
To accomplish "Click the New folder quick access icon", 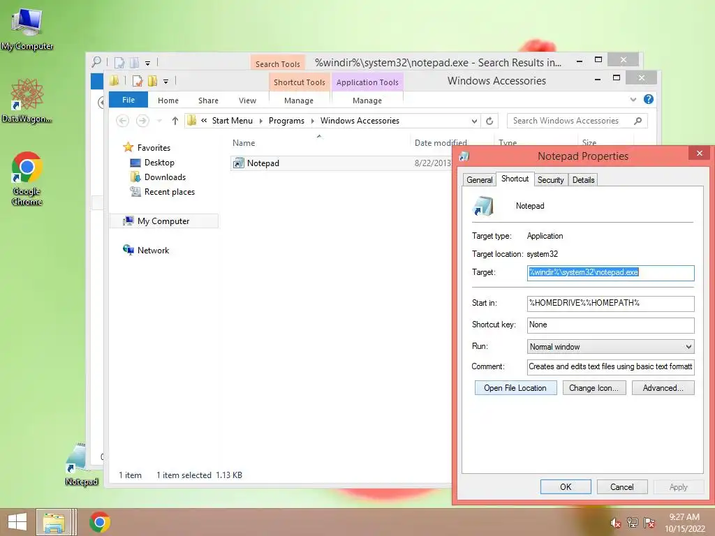I will (152, 81).
